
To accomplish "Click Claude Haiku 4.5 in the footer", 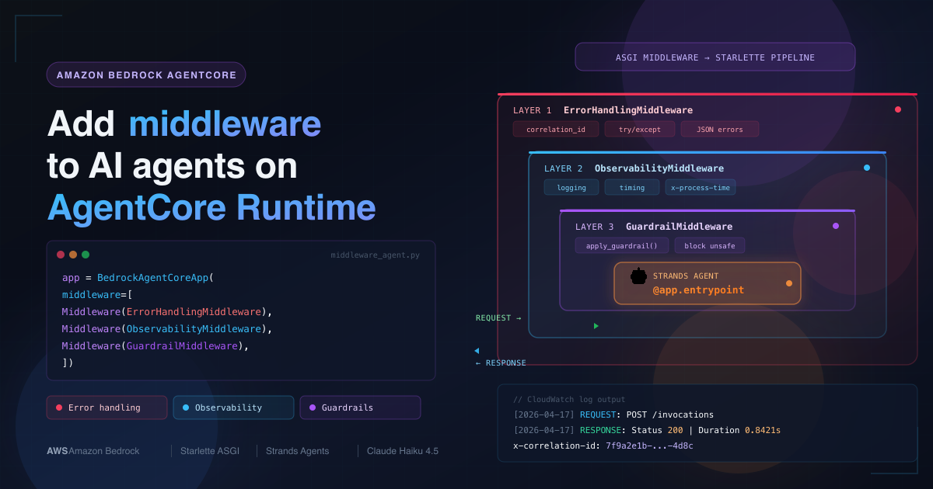I will tap(402, 451).
